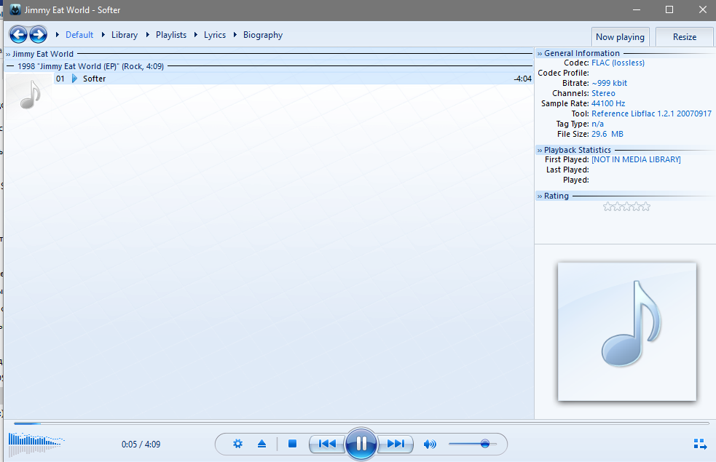Seek within the track progress bar
Image resolution: width=716 pixels, height=462 pixels.
point(361,423)
